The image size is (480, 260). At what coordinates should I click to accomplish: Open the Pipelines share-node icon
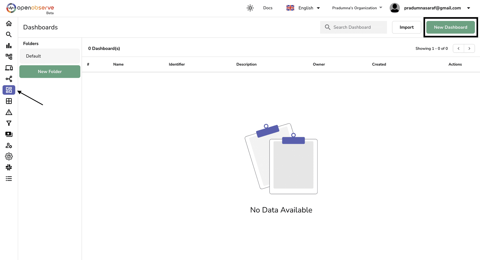click(9, 79)
